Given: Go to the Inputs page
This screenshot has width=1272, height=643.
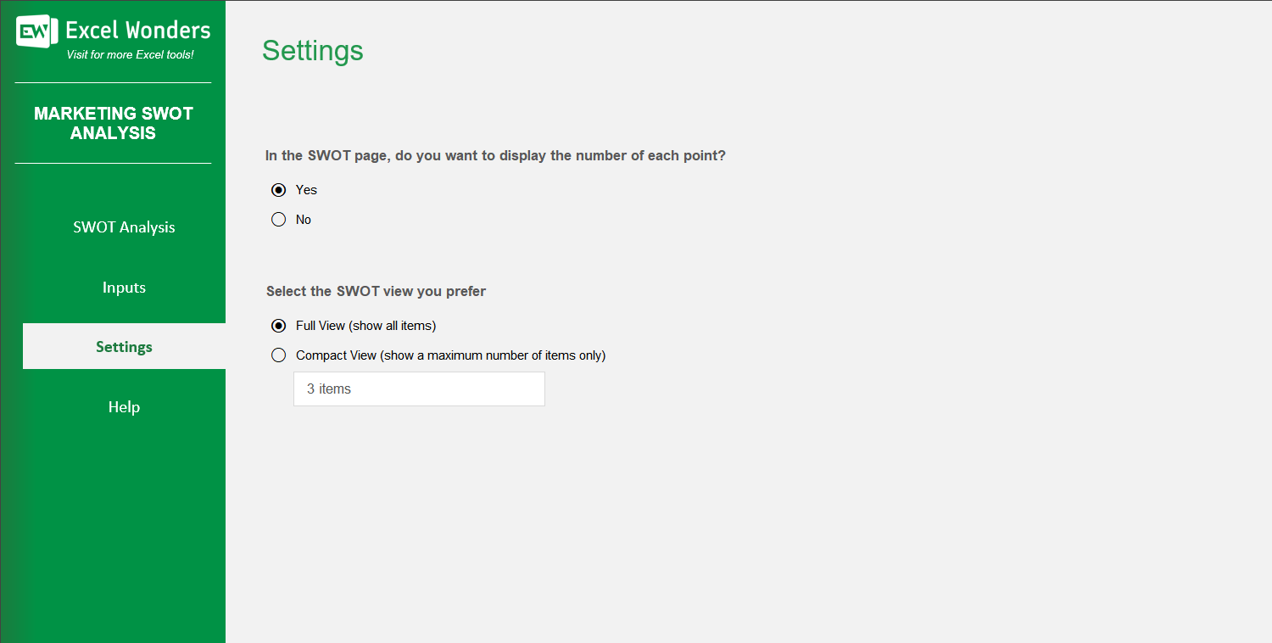Looking at the screenshot, I should tap(124, 288).
